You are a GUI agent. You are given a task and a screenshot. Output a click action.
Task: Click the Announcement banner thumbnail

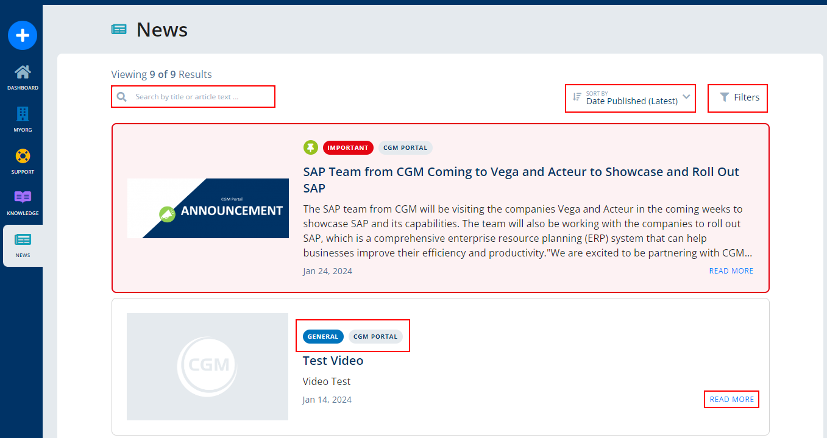tap(208, 208)
